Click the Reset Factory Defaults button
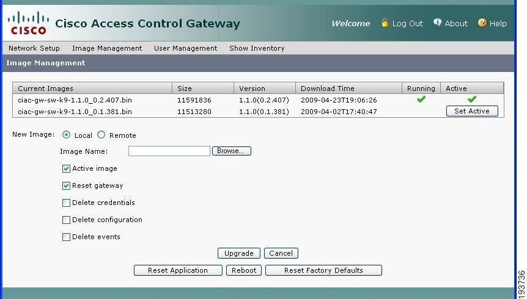 click(x=323, y=270)
